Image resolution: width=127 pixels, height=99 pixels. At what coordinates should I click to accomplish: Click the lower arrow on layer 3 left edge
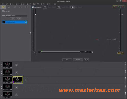[x=2, y=81]
